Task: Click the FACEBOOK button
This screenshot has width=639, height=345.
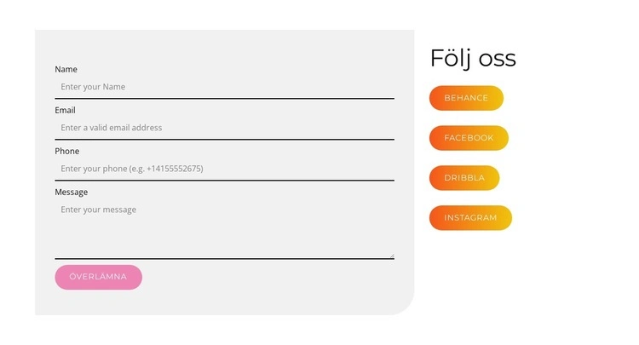Action: pyautogui.click(x=469, y=138)
